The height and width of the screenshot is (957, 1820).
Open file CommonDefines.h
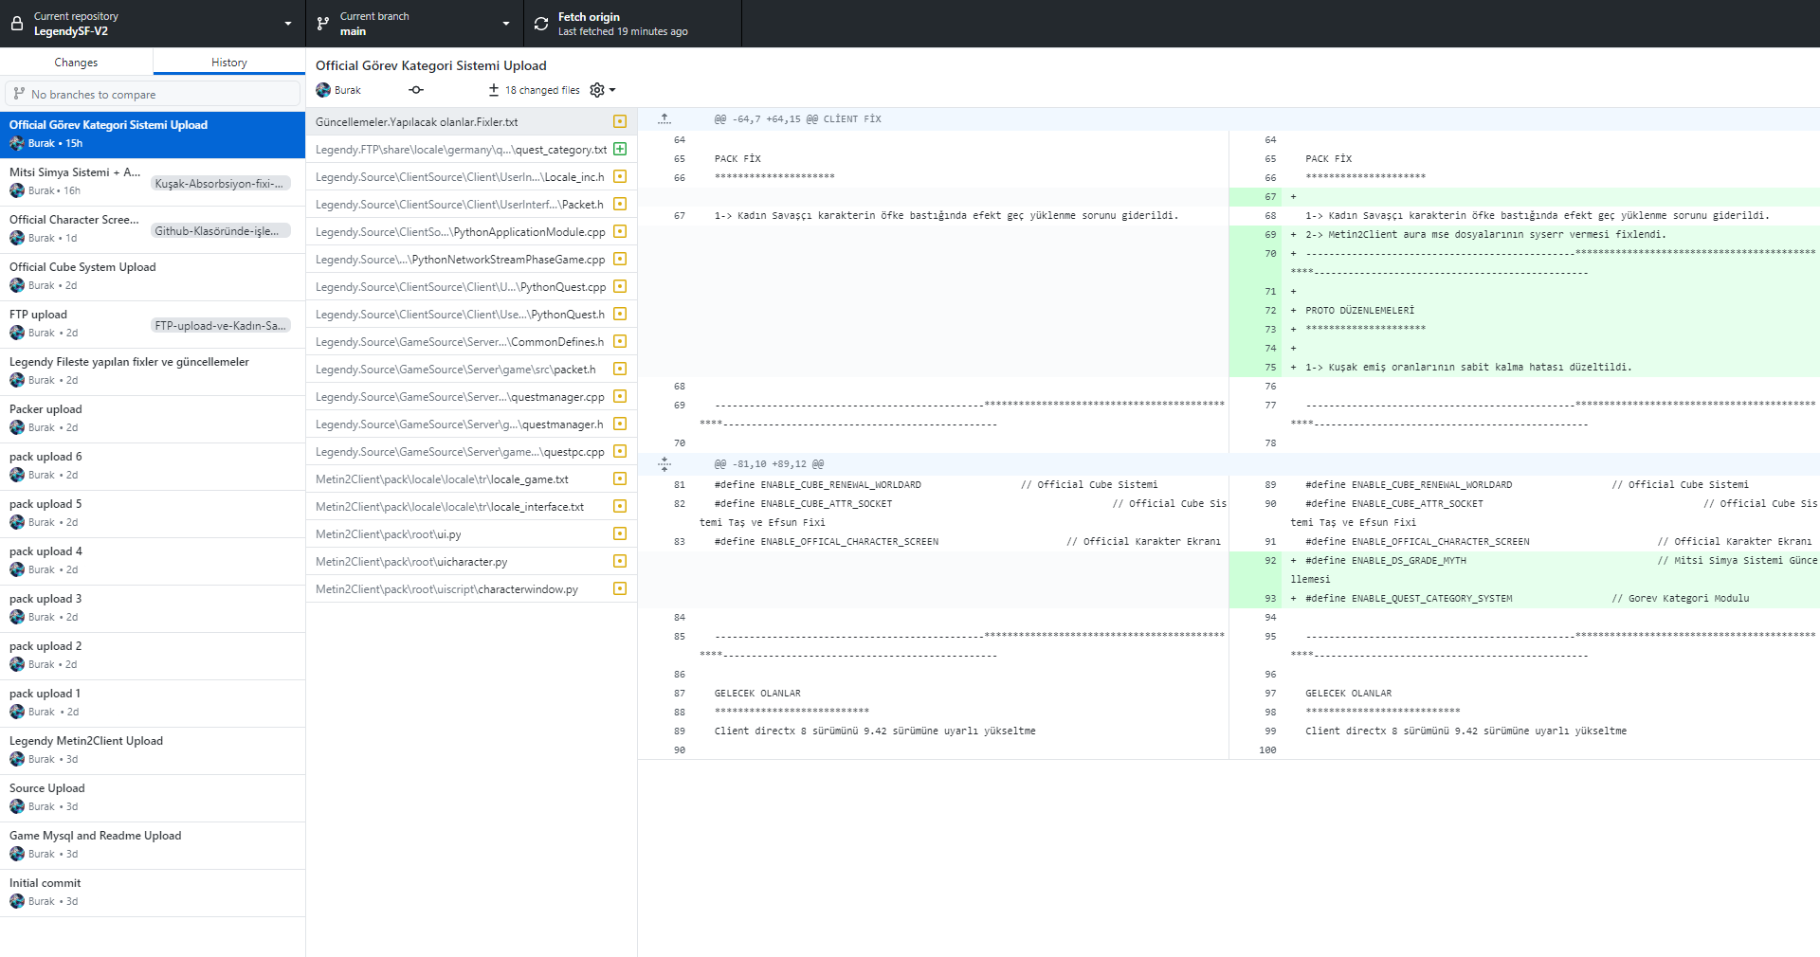(471, 341)
